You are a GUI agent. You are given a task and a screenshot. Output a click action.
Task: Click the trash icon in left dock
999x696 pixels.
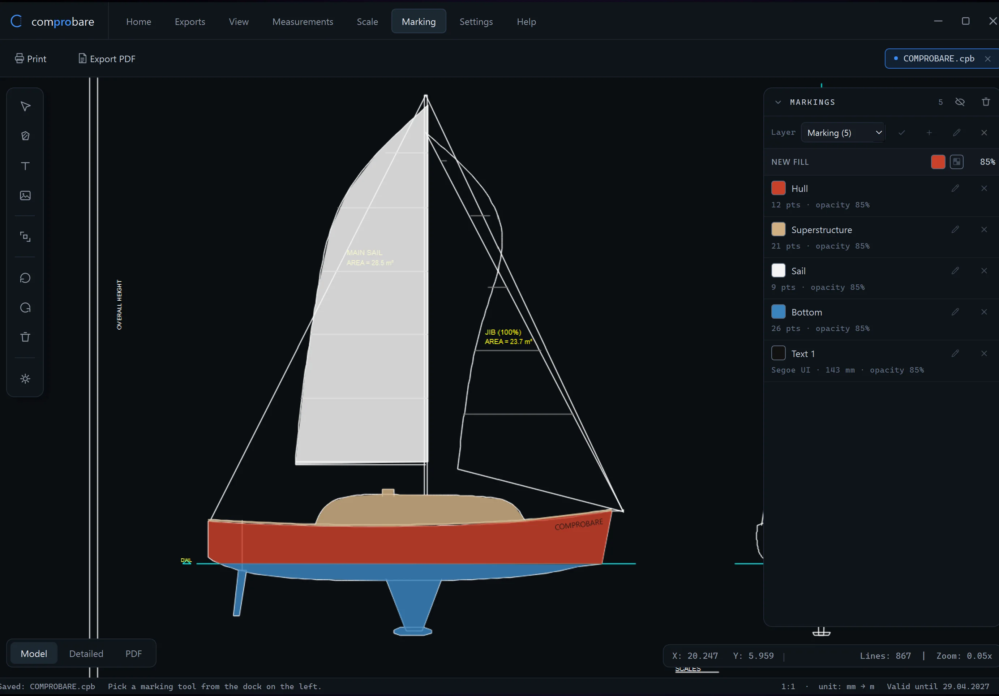point(25,337)
